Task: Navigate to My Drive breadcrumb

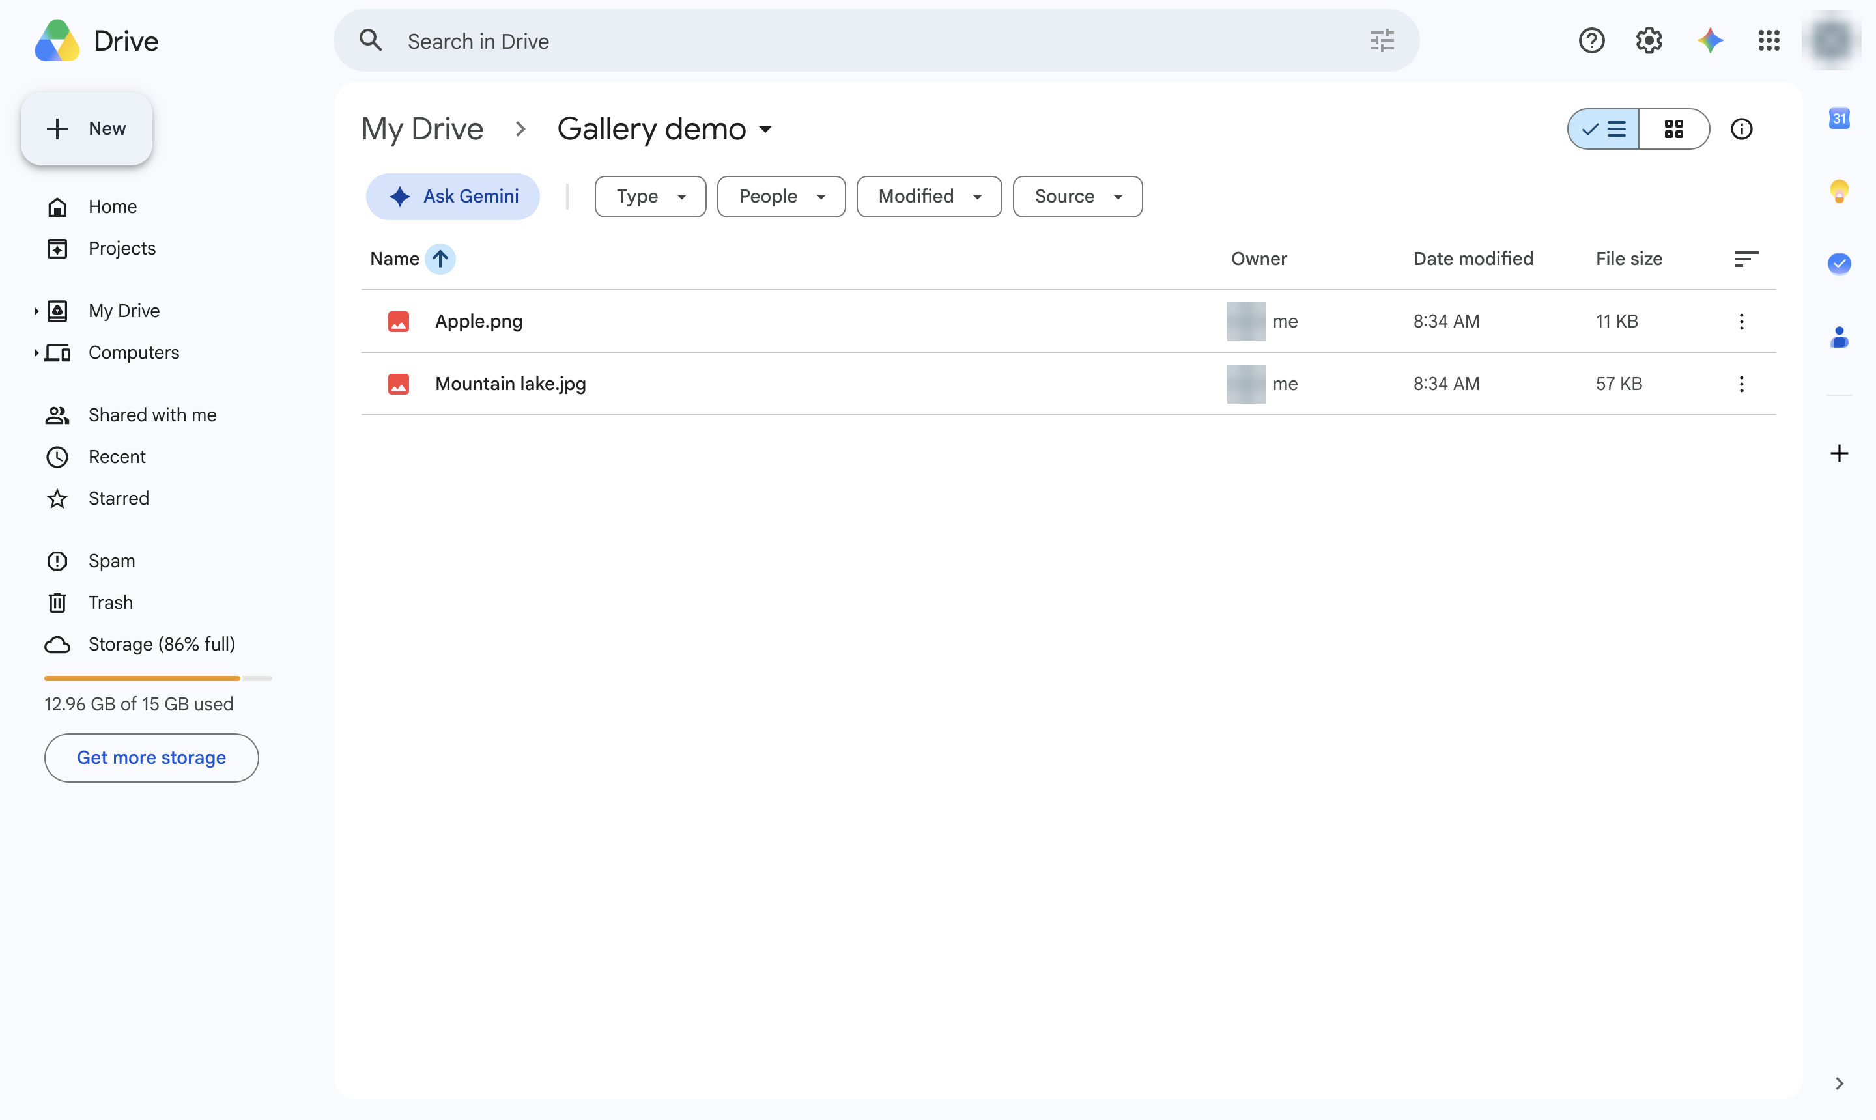Action: point(422,129)
